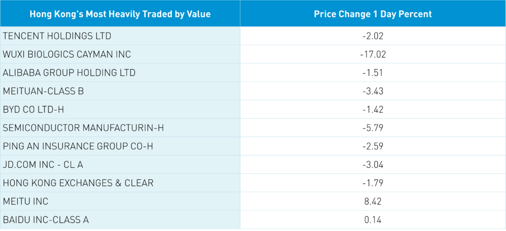The width and height of the screenshot is (506, 231).
Task: Click the ALIBABA GROUP HOLDING LTD cell
Action: click(69, 73)
